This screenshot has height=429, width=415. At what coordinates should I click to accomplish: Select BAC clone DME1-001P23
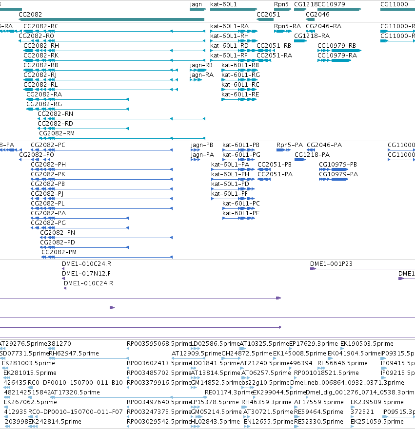(x=331, y=264)
